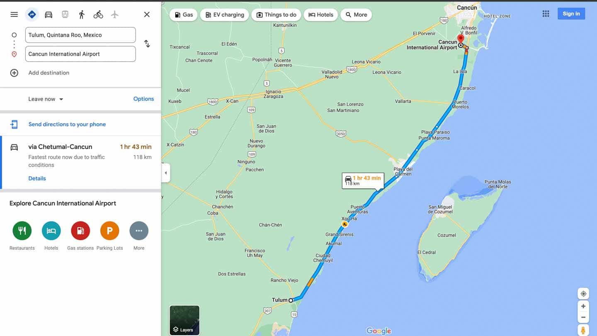Viewport: 597px width, 336px height.
Task: Select the via Chetumal-Cancun route
Action: 80,162
